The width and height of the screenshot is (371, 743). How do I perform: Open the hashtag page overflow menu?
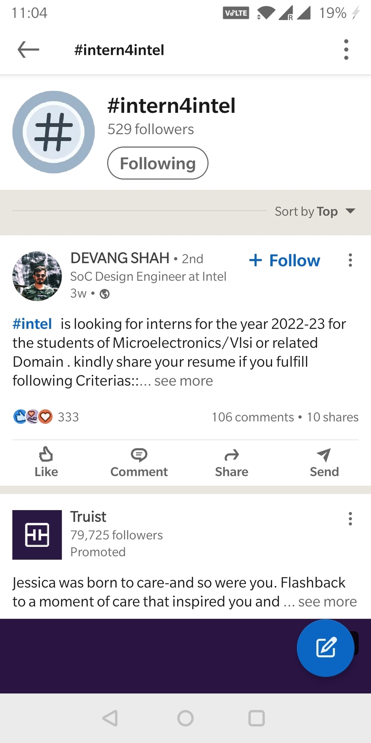coord(346,49)
